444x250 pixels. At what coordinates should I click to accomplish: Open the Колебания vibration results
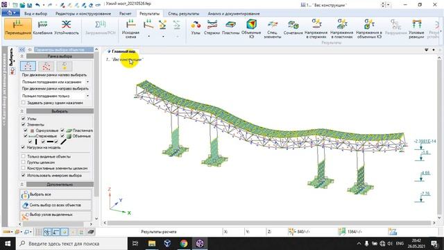[x=42, y=28]
